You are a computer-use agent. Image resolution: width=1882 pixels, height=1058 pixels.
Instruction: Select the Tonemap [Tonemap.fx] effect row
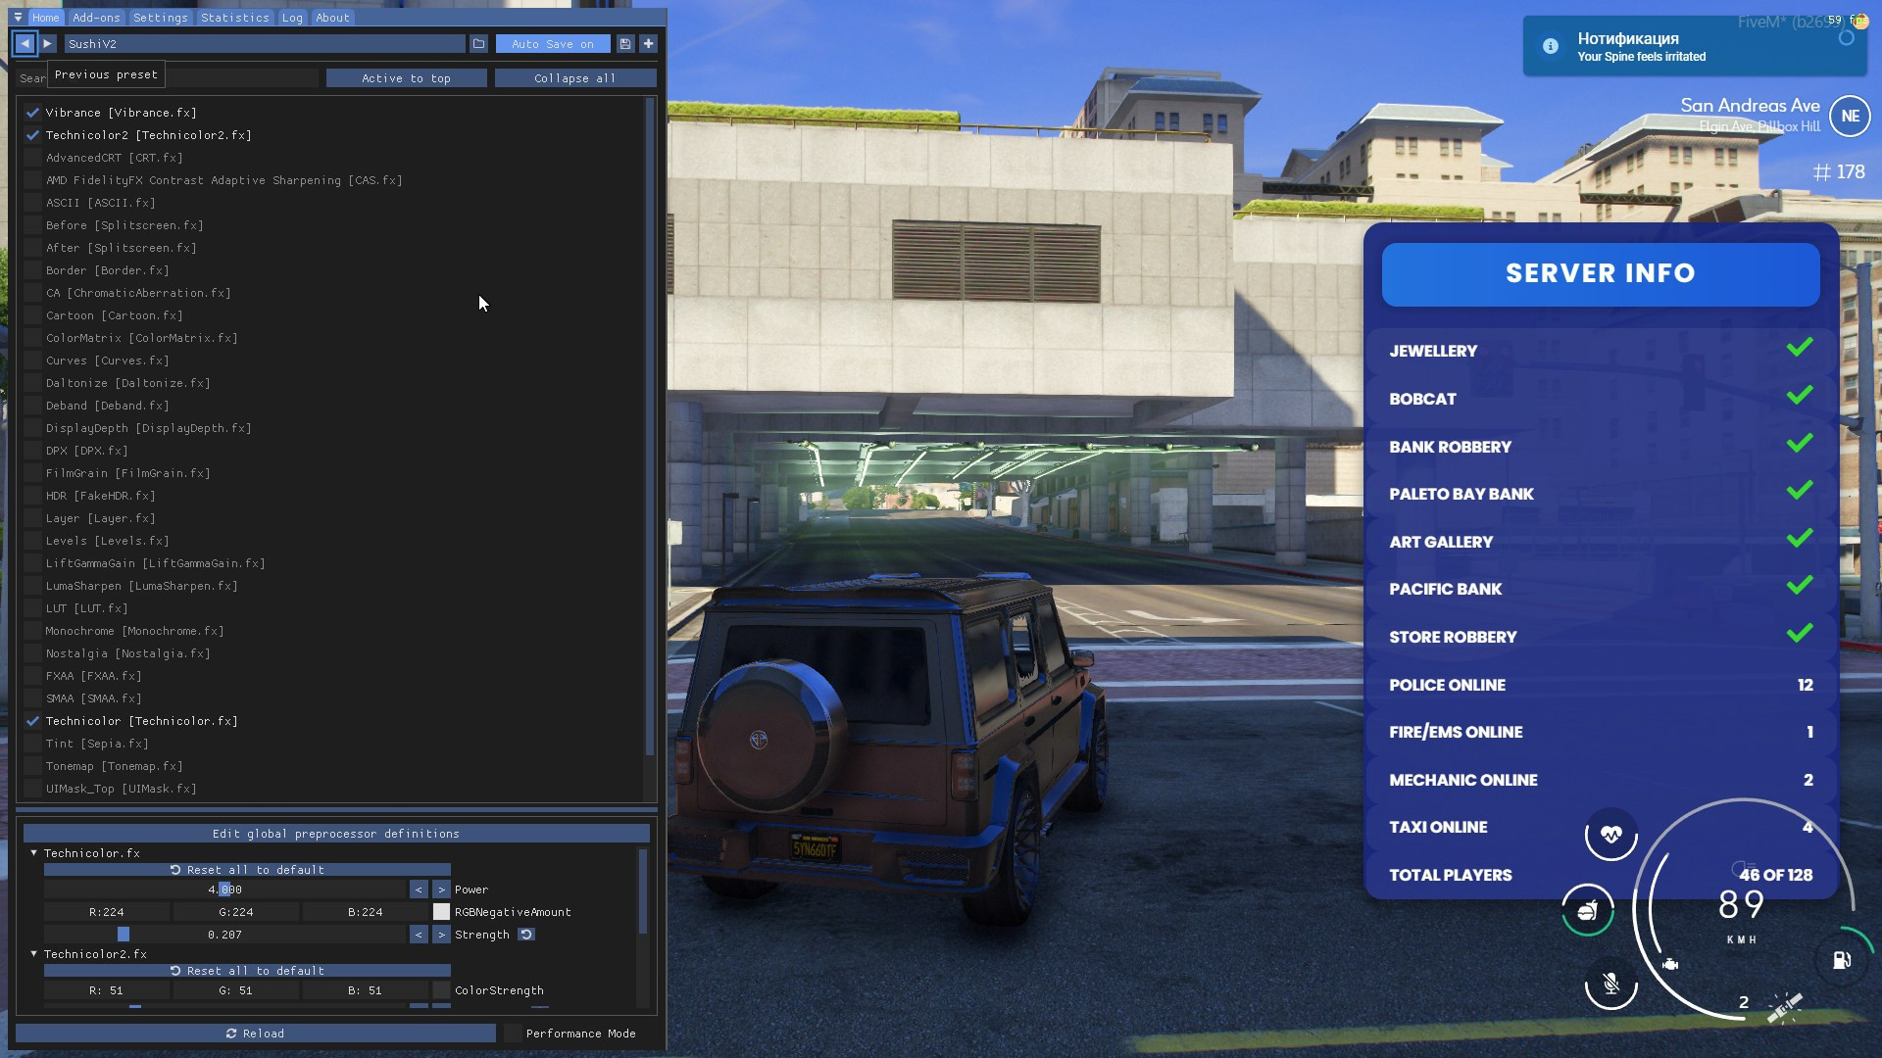114,766
